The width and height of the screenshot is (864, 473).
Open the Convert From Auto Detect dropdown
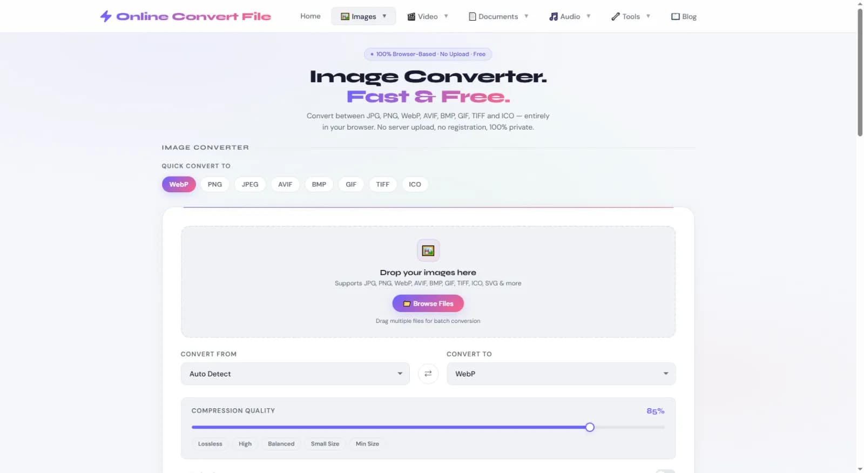point(295,374)
